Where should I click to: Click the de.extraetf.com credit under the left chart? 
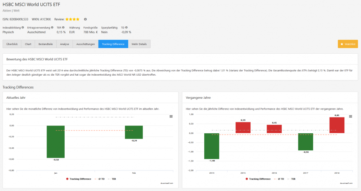(x=167, y=183)
